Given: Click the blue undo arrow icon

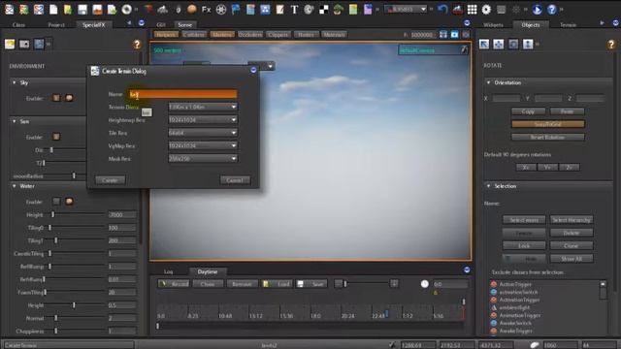Looking at the screenshot, I should [442, 9].
